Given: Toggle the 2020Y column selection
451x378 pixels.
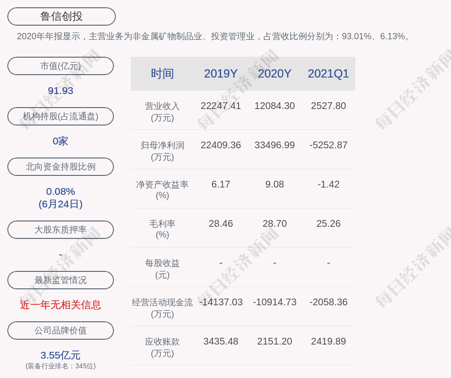Looking at the screenshot, I should coord(274,73).
